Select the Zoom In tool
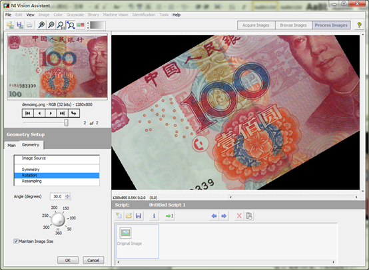The height and width of the screenshot is (270, 369). pos(42,25)
